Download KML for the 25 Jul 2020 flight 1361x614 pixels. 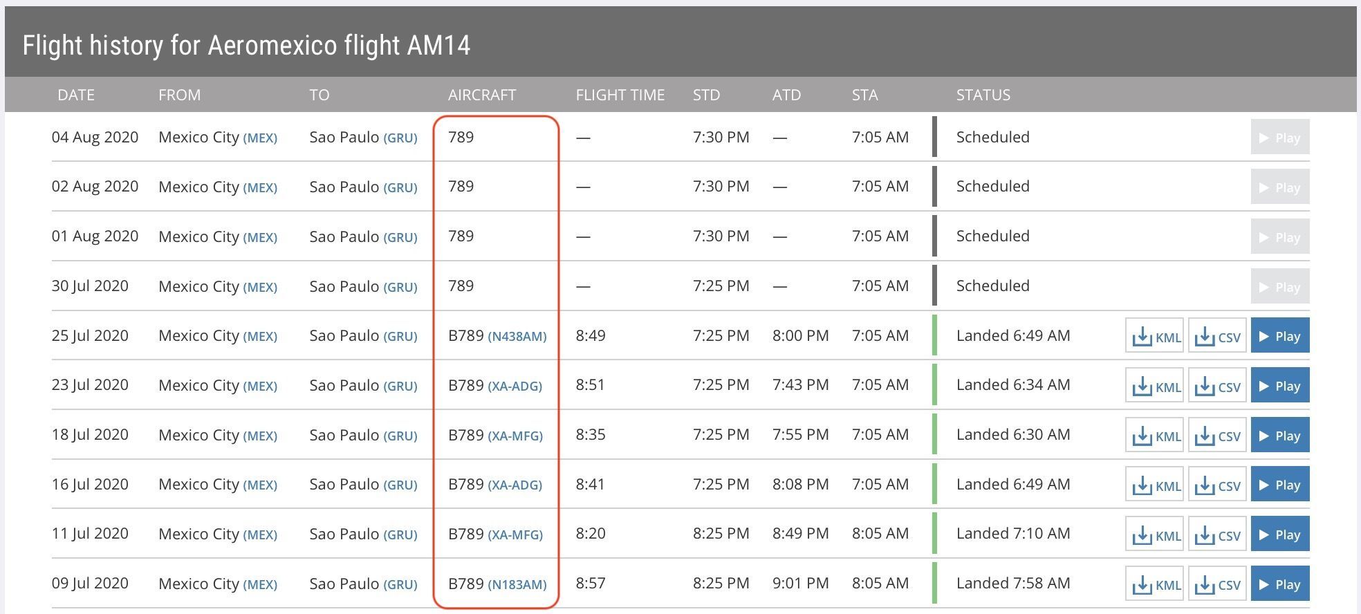(x=1154, y=336)
